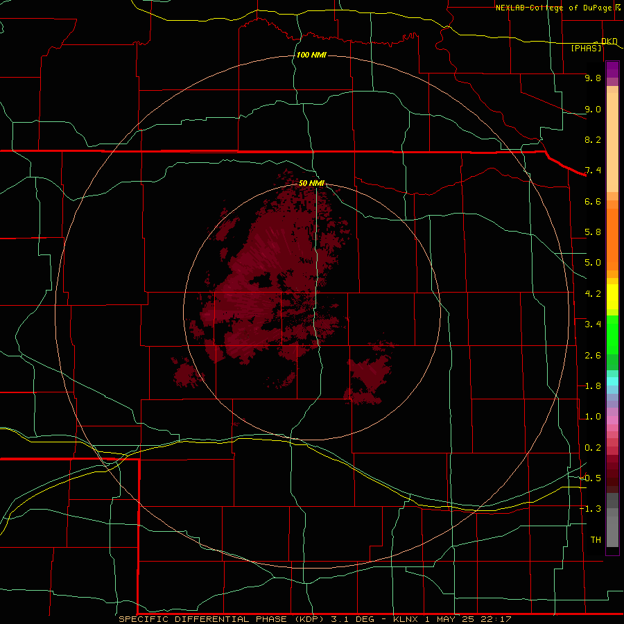Click the 100 NMI range ring label
This screenshot has height=624, width=624.
point(311,55)
